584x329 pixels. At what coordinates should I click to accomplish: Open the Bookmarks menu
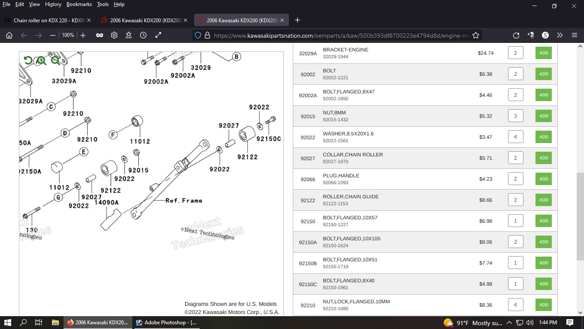tap(79, 4)
